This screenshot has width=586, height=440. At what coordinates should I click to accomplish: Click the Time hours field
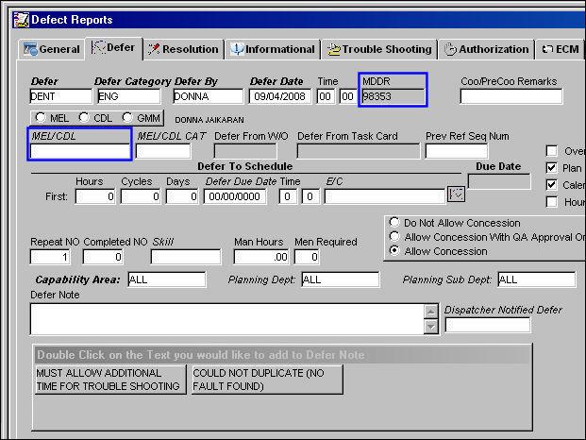[326, 96]
